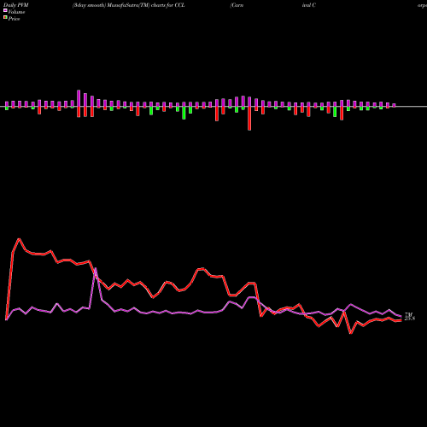Image resolution: width=427 pixels, height=427 pixels.
Task: Click the longest red downward volume bar
Action: tap(249, 119)
